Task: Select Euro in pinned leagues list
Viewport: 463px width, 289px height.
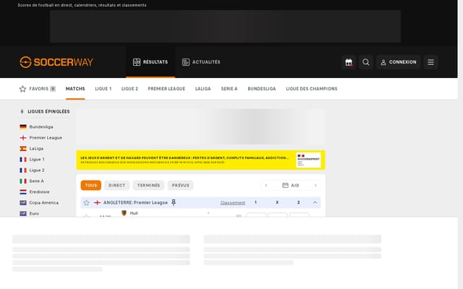Action: pyautogui.click(x=34, y=214)
